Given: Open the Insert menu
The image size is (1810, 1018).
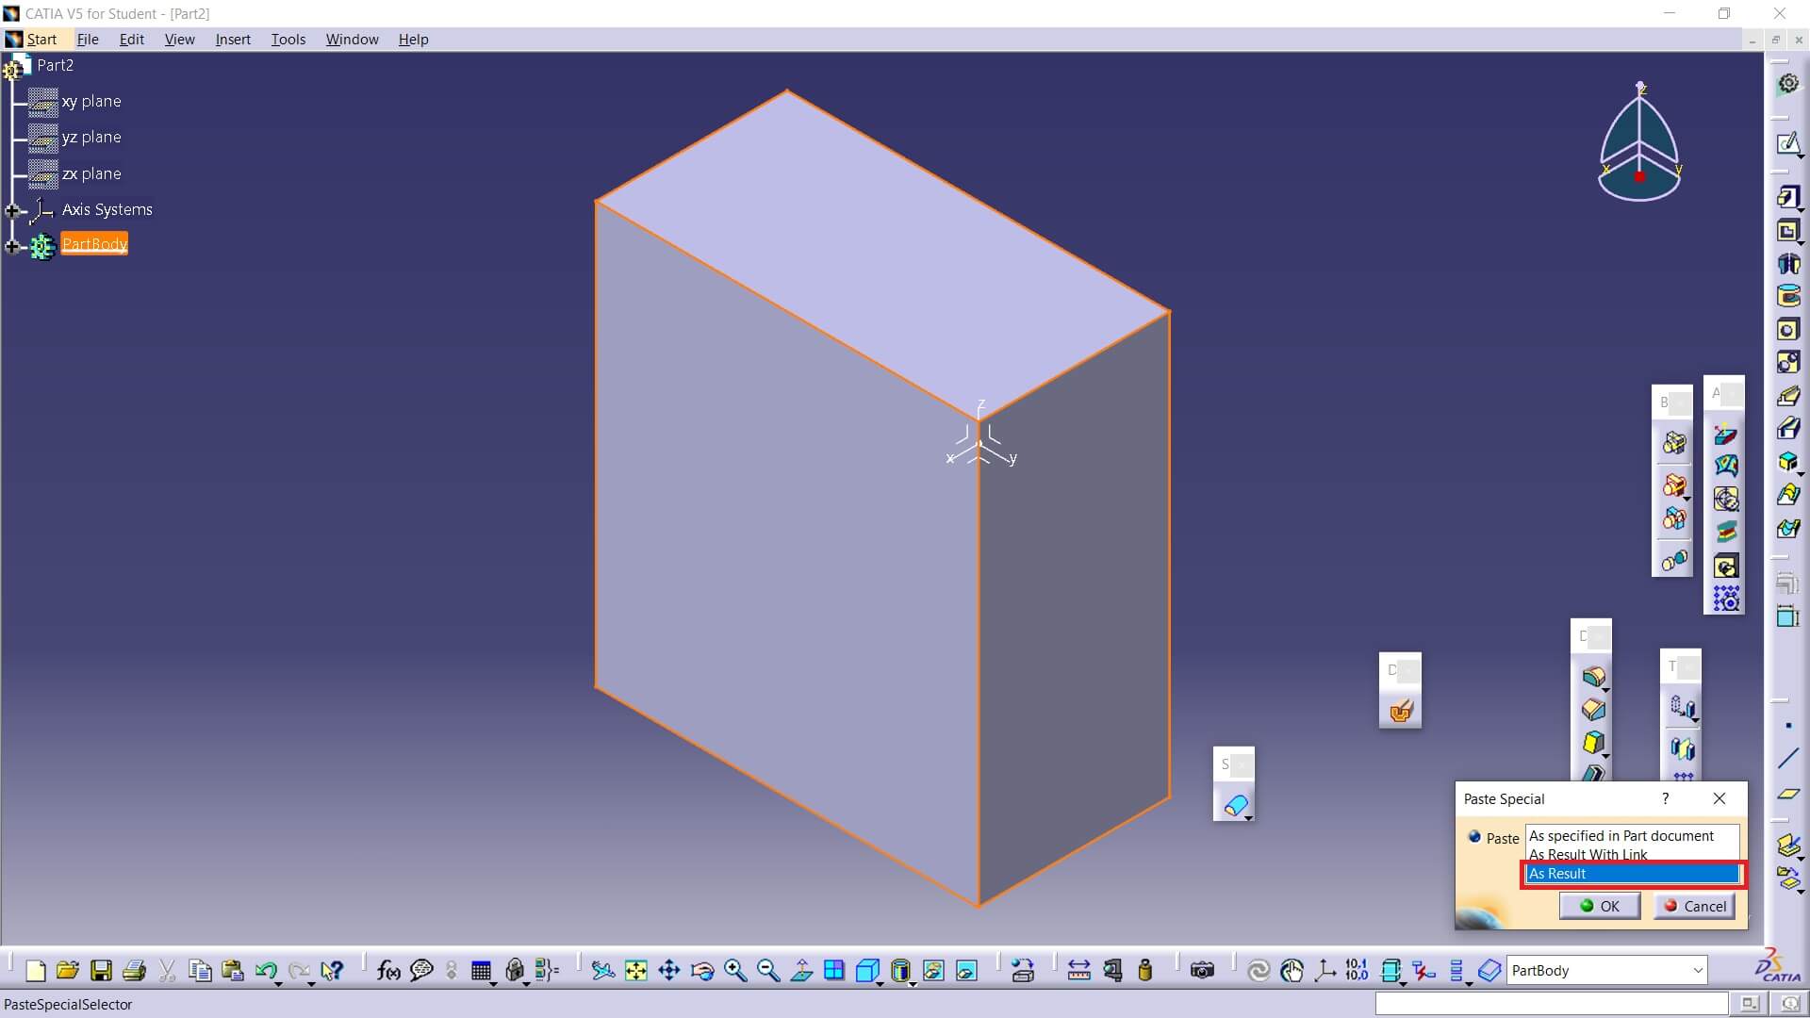Looking at the screenshot, I should [x=233, y=39].
